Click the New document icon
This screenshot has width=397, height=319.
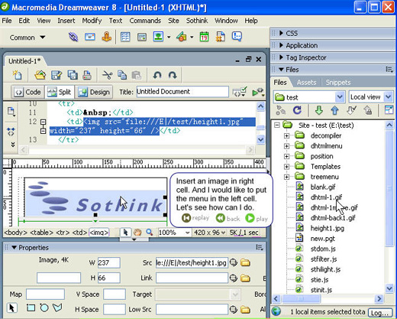point(17,75)
